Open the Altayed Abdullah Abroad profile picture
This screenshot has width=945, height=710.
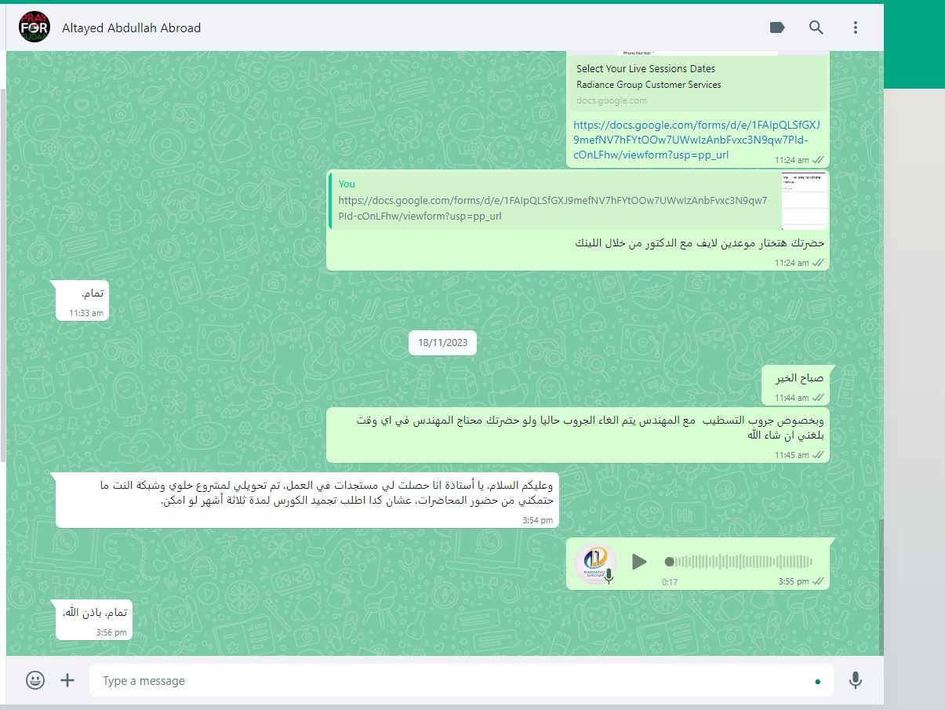33,27
